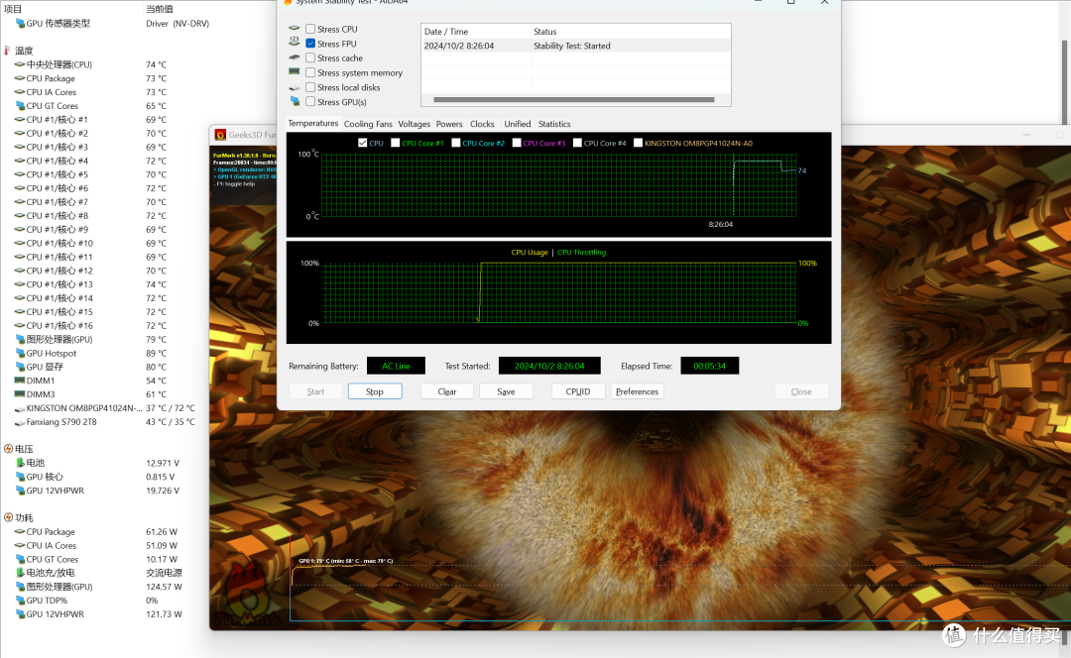Screen dimensions: 1071x658
Task: Click the GPU icon next to GPU Hotspot
Action: (x=20, y=353)
